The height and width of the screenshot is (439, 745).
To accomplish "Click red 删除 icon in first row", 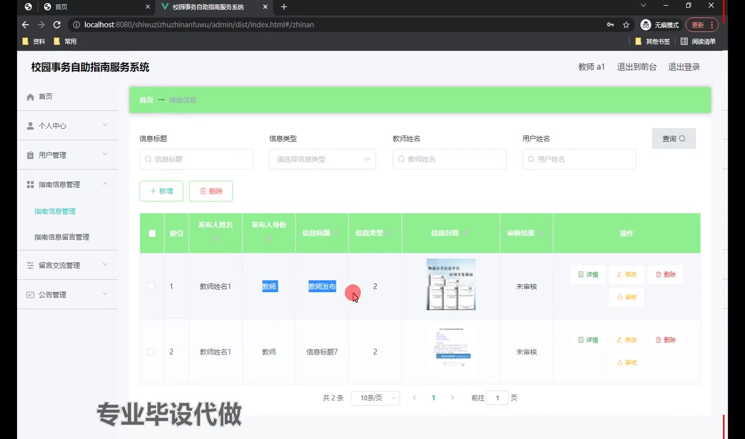I will pos(658,275).
